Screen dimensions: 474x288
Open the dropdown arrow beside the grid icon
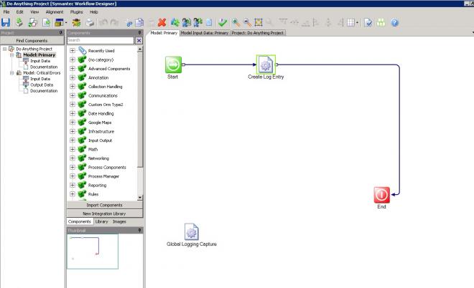(357, 23)
